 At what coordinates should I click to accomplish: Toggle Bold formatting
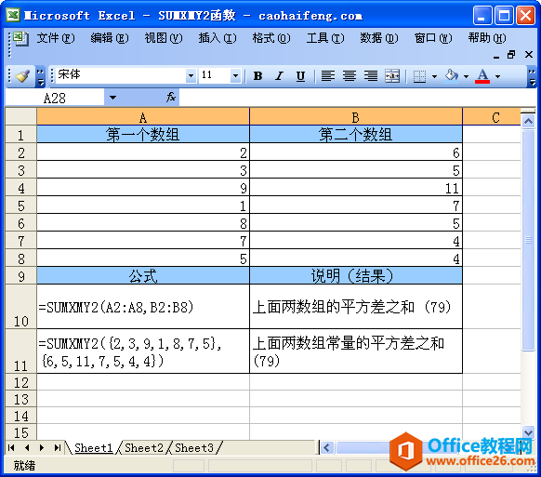[x=257, y=75]
